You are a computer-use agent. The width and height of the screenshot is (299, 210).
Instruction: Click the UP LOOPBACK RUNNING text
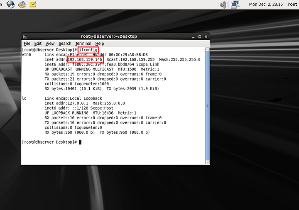(x=66, y=113)
